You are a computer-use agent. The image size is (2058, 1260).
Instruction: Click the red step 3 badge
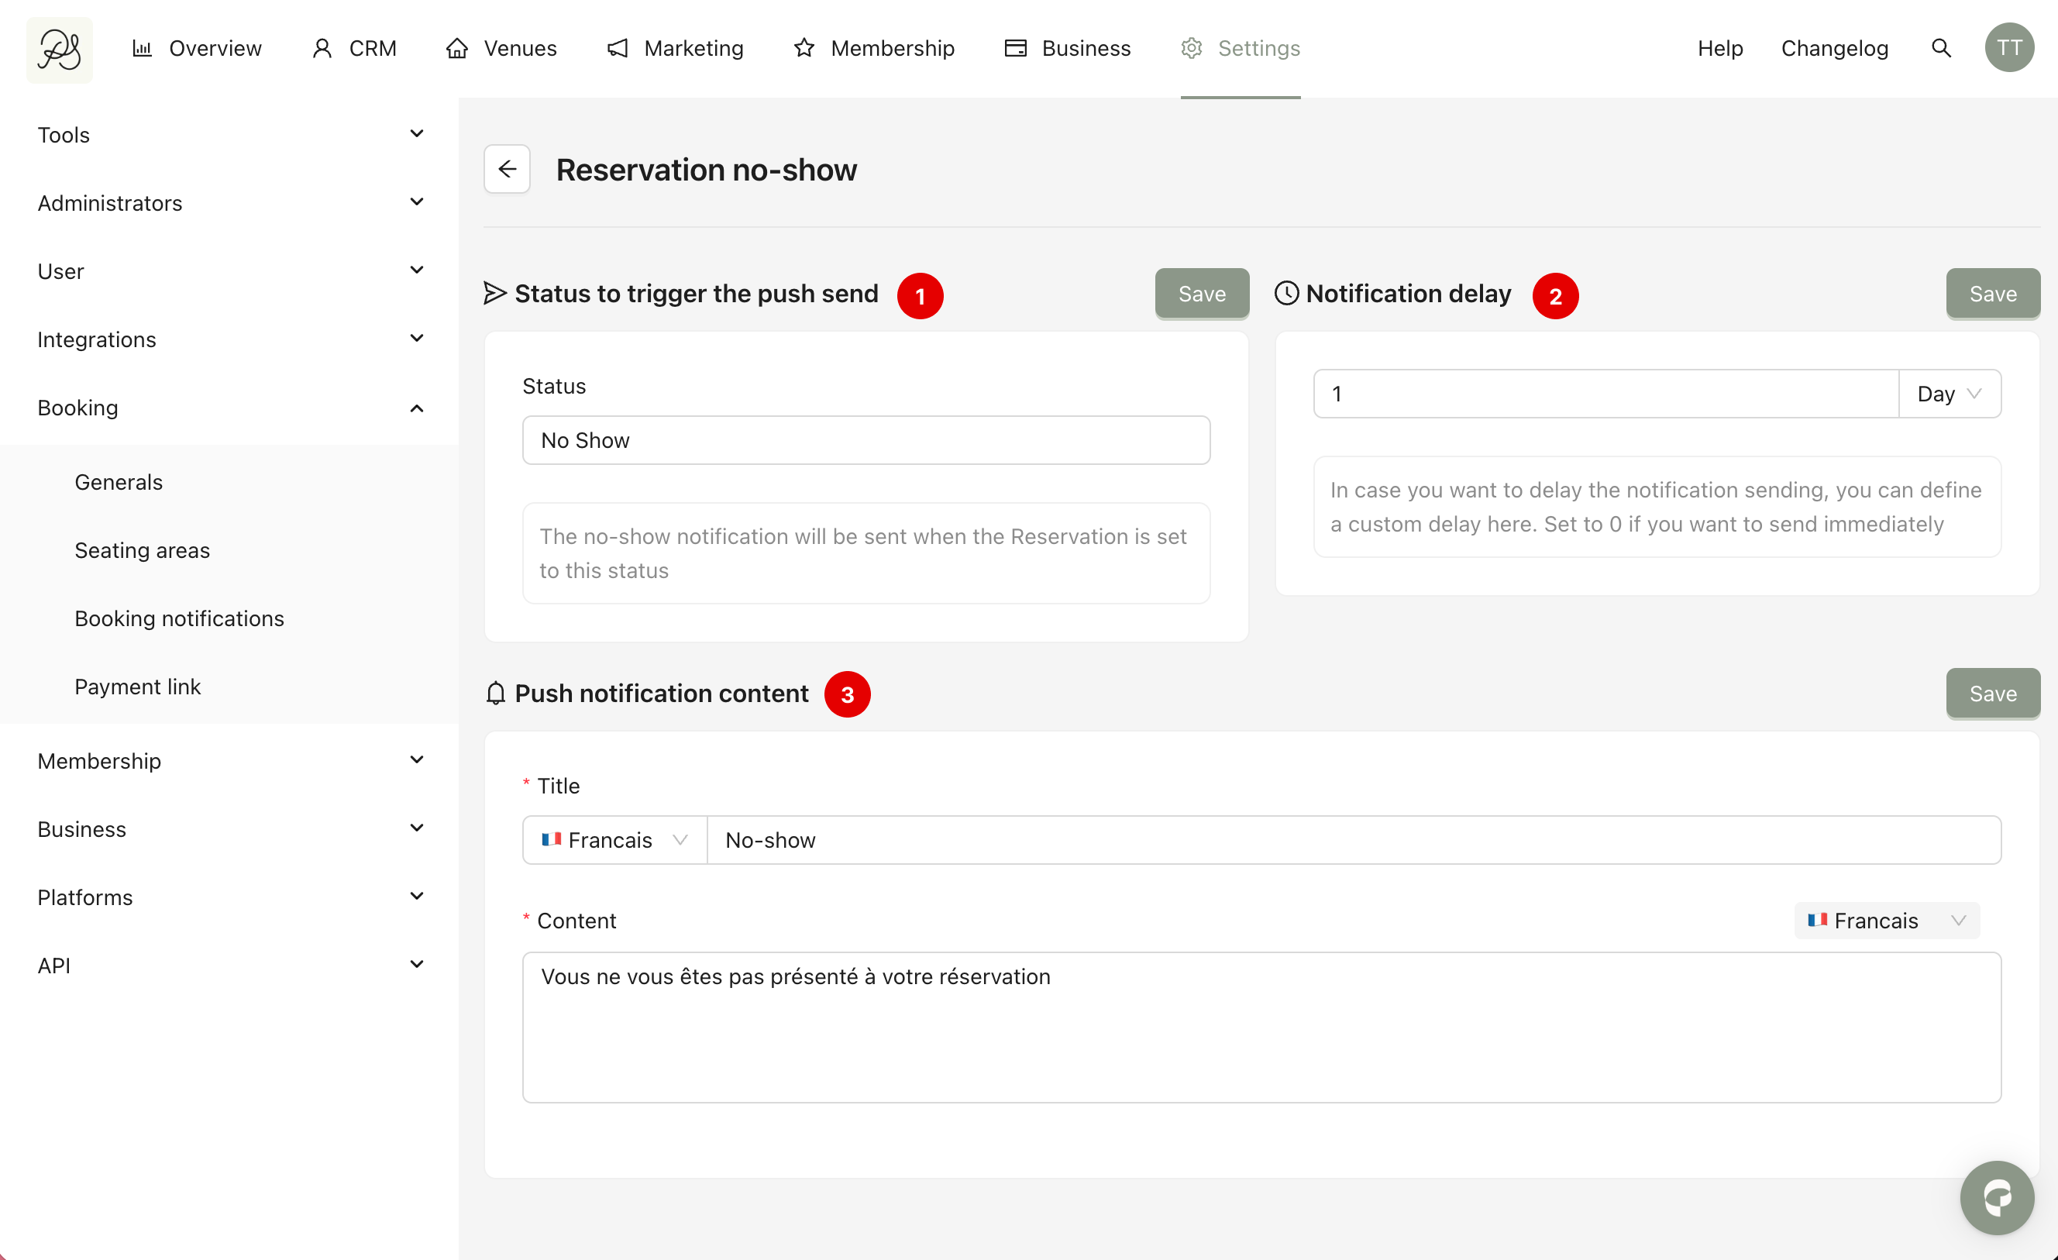click(x=847, y=694)
